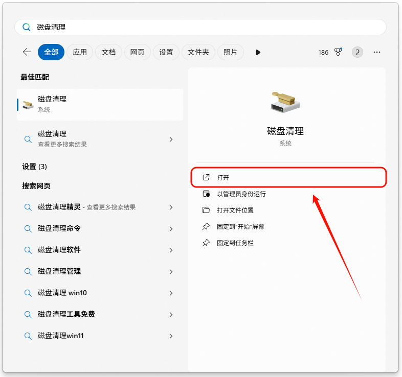The image size is (402, 377).
Task: Expand chevron next to 磁盘清理管理
Action: (171, 272)
